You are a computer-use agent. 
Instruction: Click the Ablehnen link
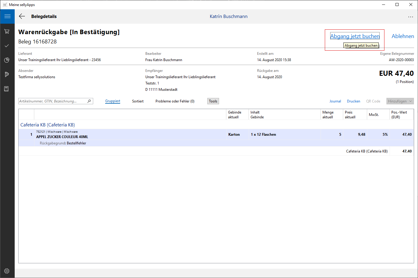pos(403,36)
